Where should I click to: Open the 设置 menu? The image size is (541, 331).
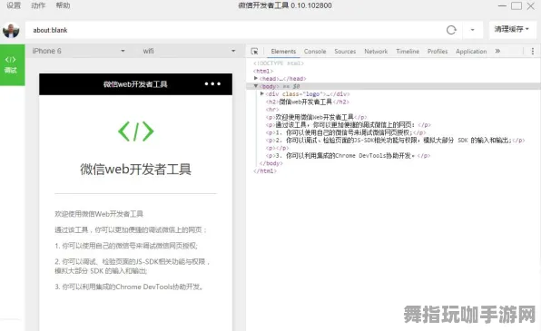click(x=14, y=5)
